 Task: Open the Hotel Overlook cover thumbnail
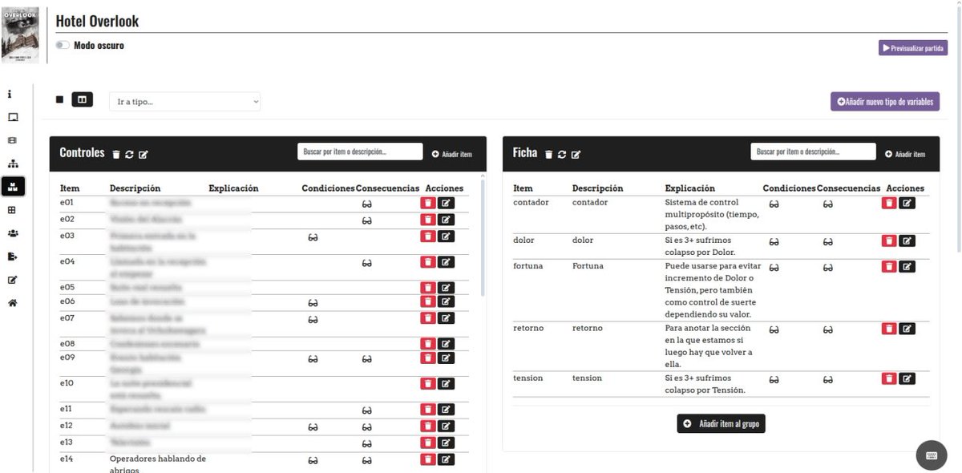[20, 34]
